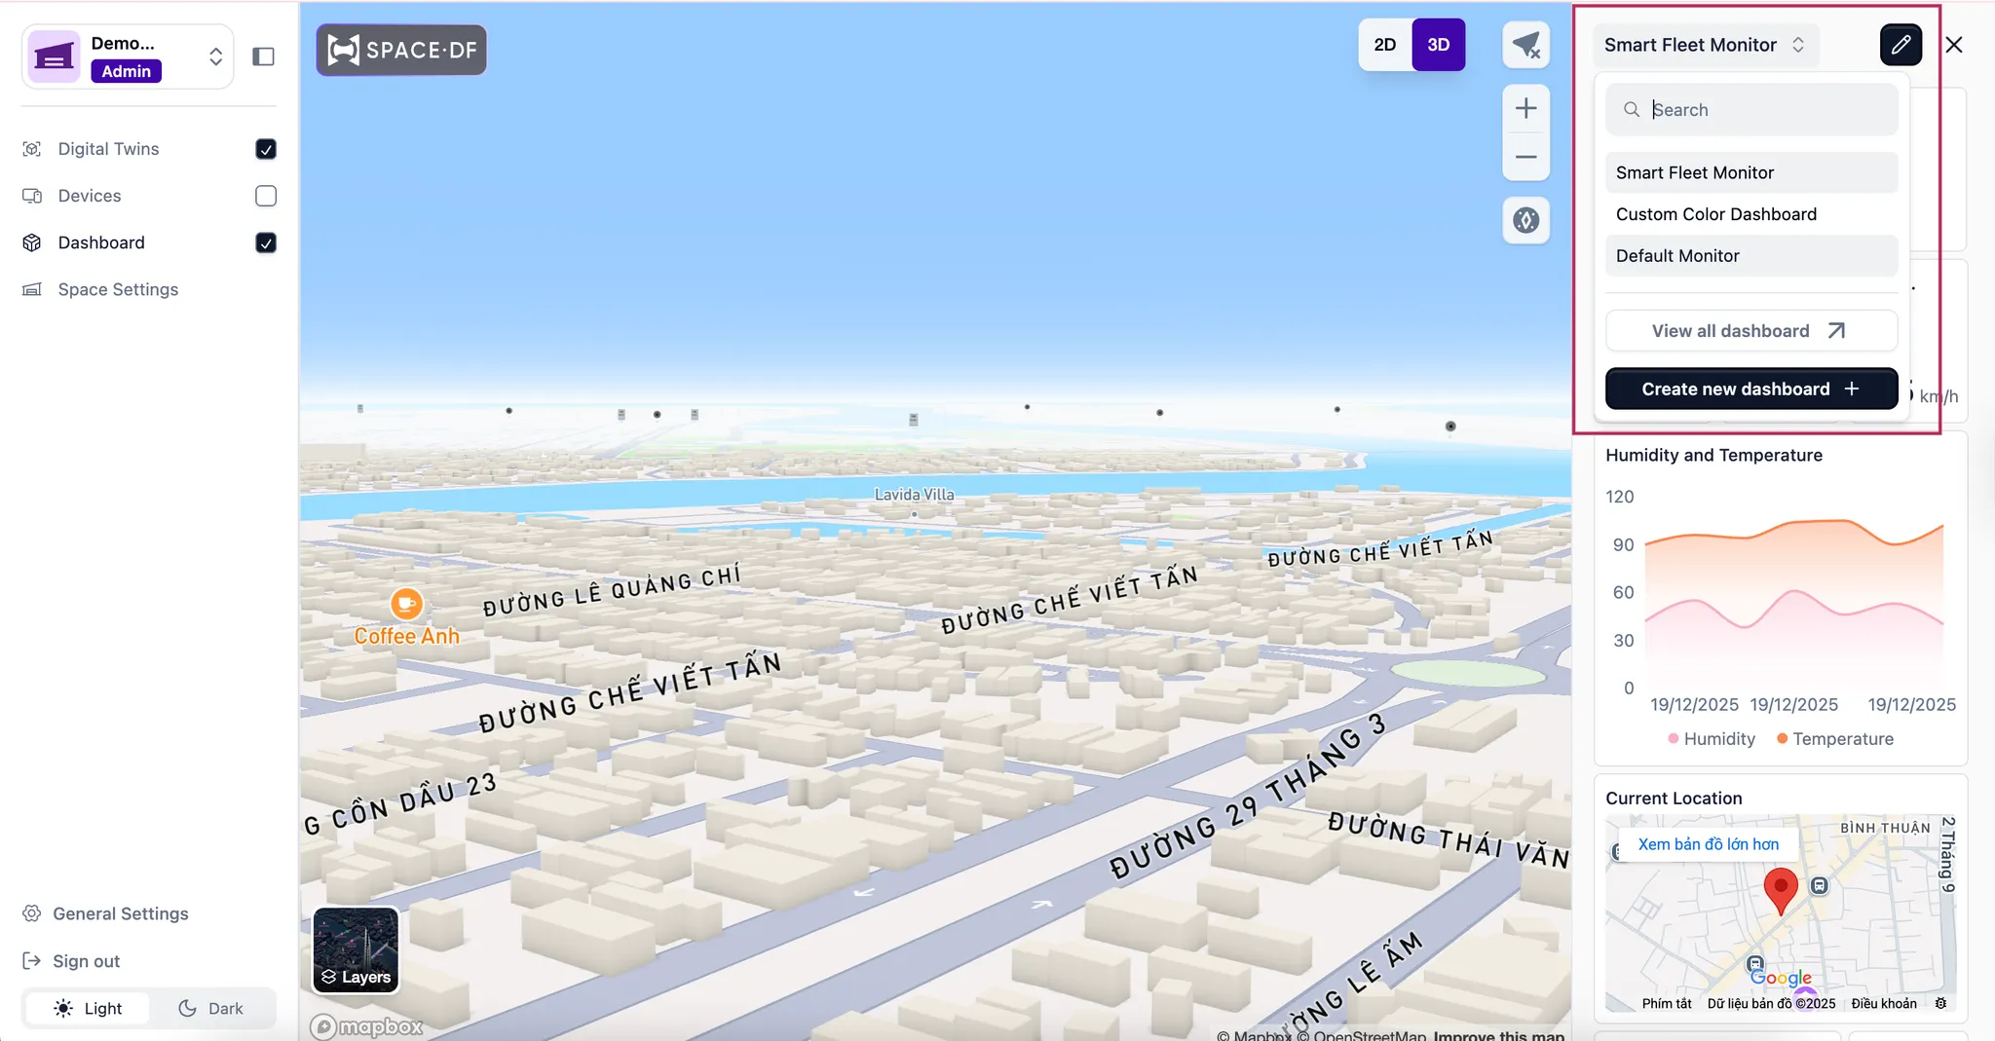
Task: Uncheck the Dashboard checkbox
Action: coord(265,242)
